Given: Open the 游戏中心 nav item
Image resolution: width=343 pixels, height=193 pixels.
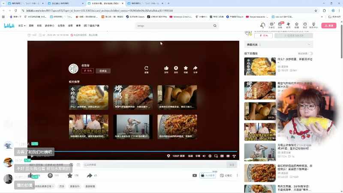Looking at the screenshot, I should click(x=49, y=26).
